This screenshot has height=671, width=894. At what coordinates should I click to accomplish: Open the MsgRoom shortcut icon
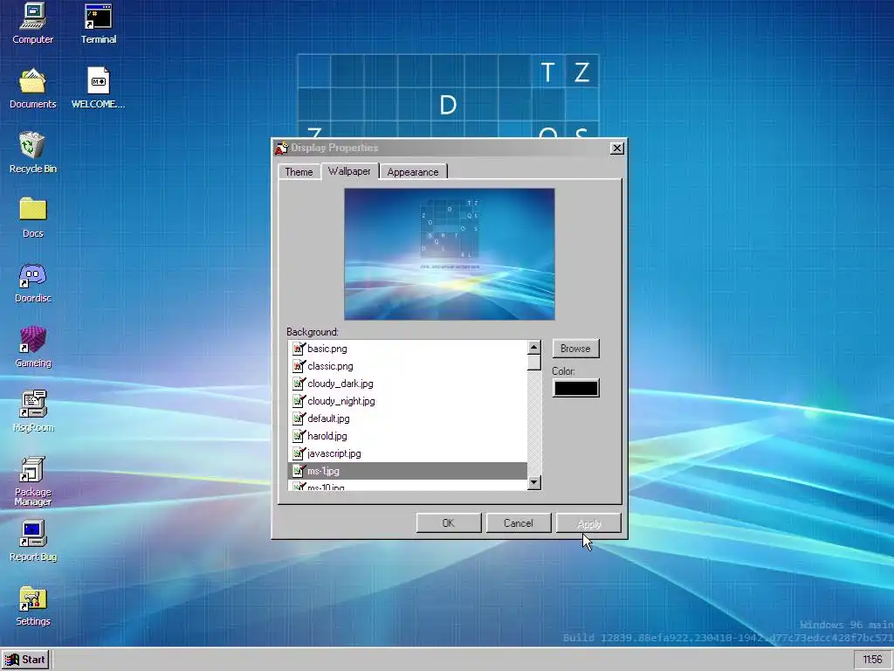[x=32, y=411]
